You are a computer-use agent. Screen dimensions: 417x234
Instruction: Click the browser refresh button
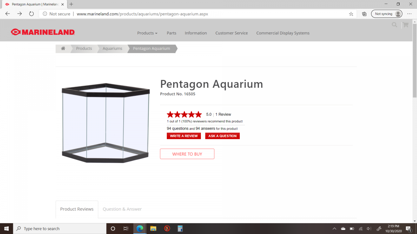[x=31, y=14]
